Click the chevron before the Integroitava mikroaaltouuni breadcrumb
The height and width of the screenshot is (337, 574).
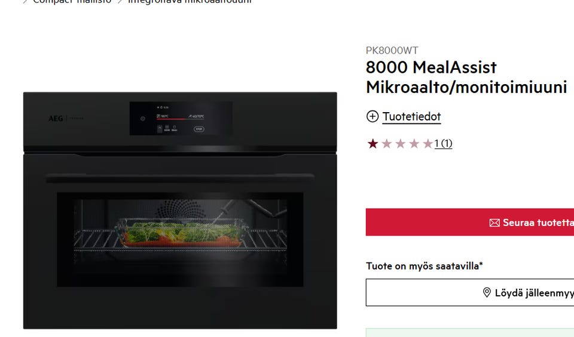coord(120,1)
